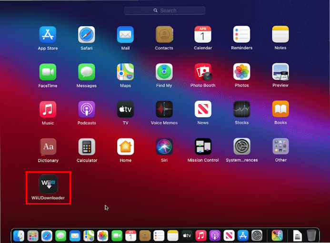Viewport: 330px width, 243px height.
Task: Launch Music from the Launchpad grid
Action: click(x=48, y=109)
